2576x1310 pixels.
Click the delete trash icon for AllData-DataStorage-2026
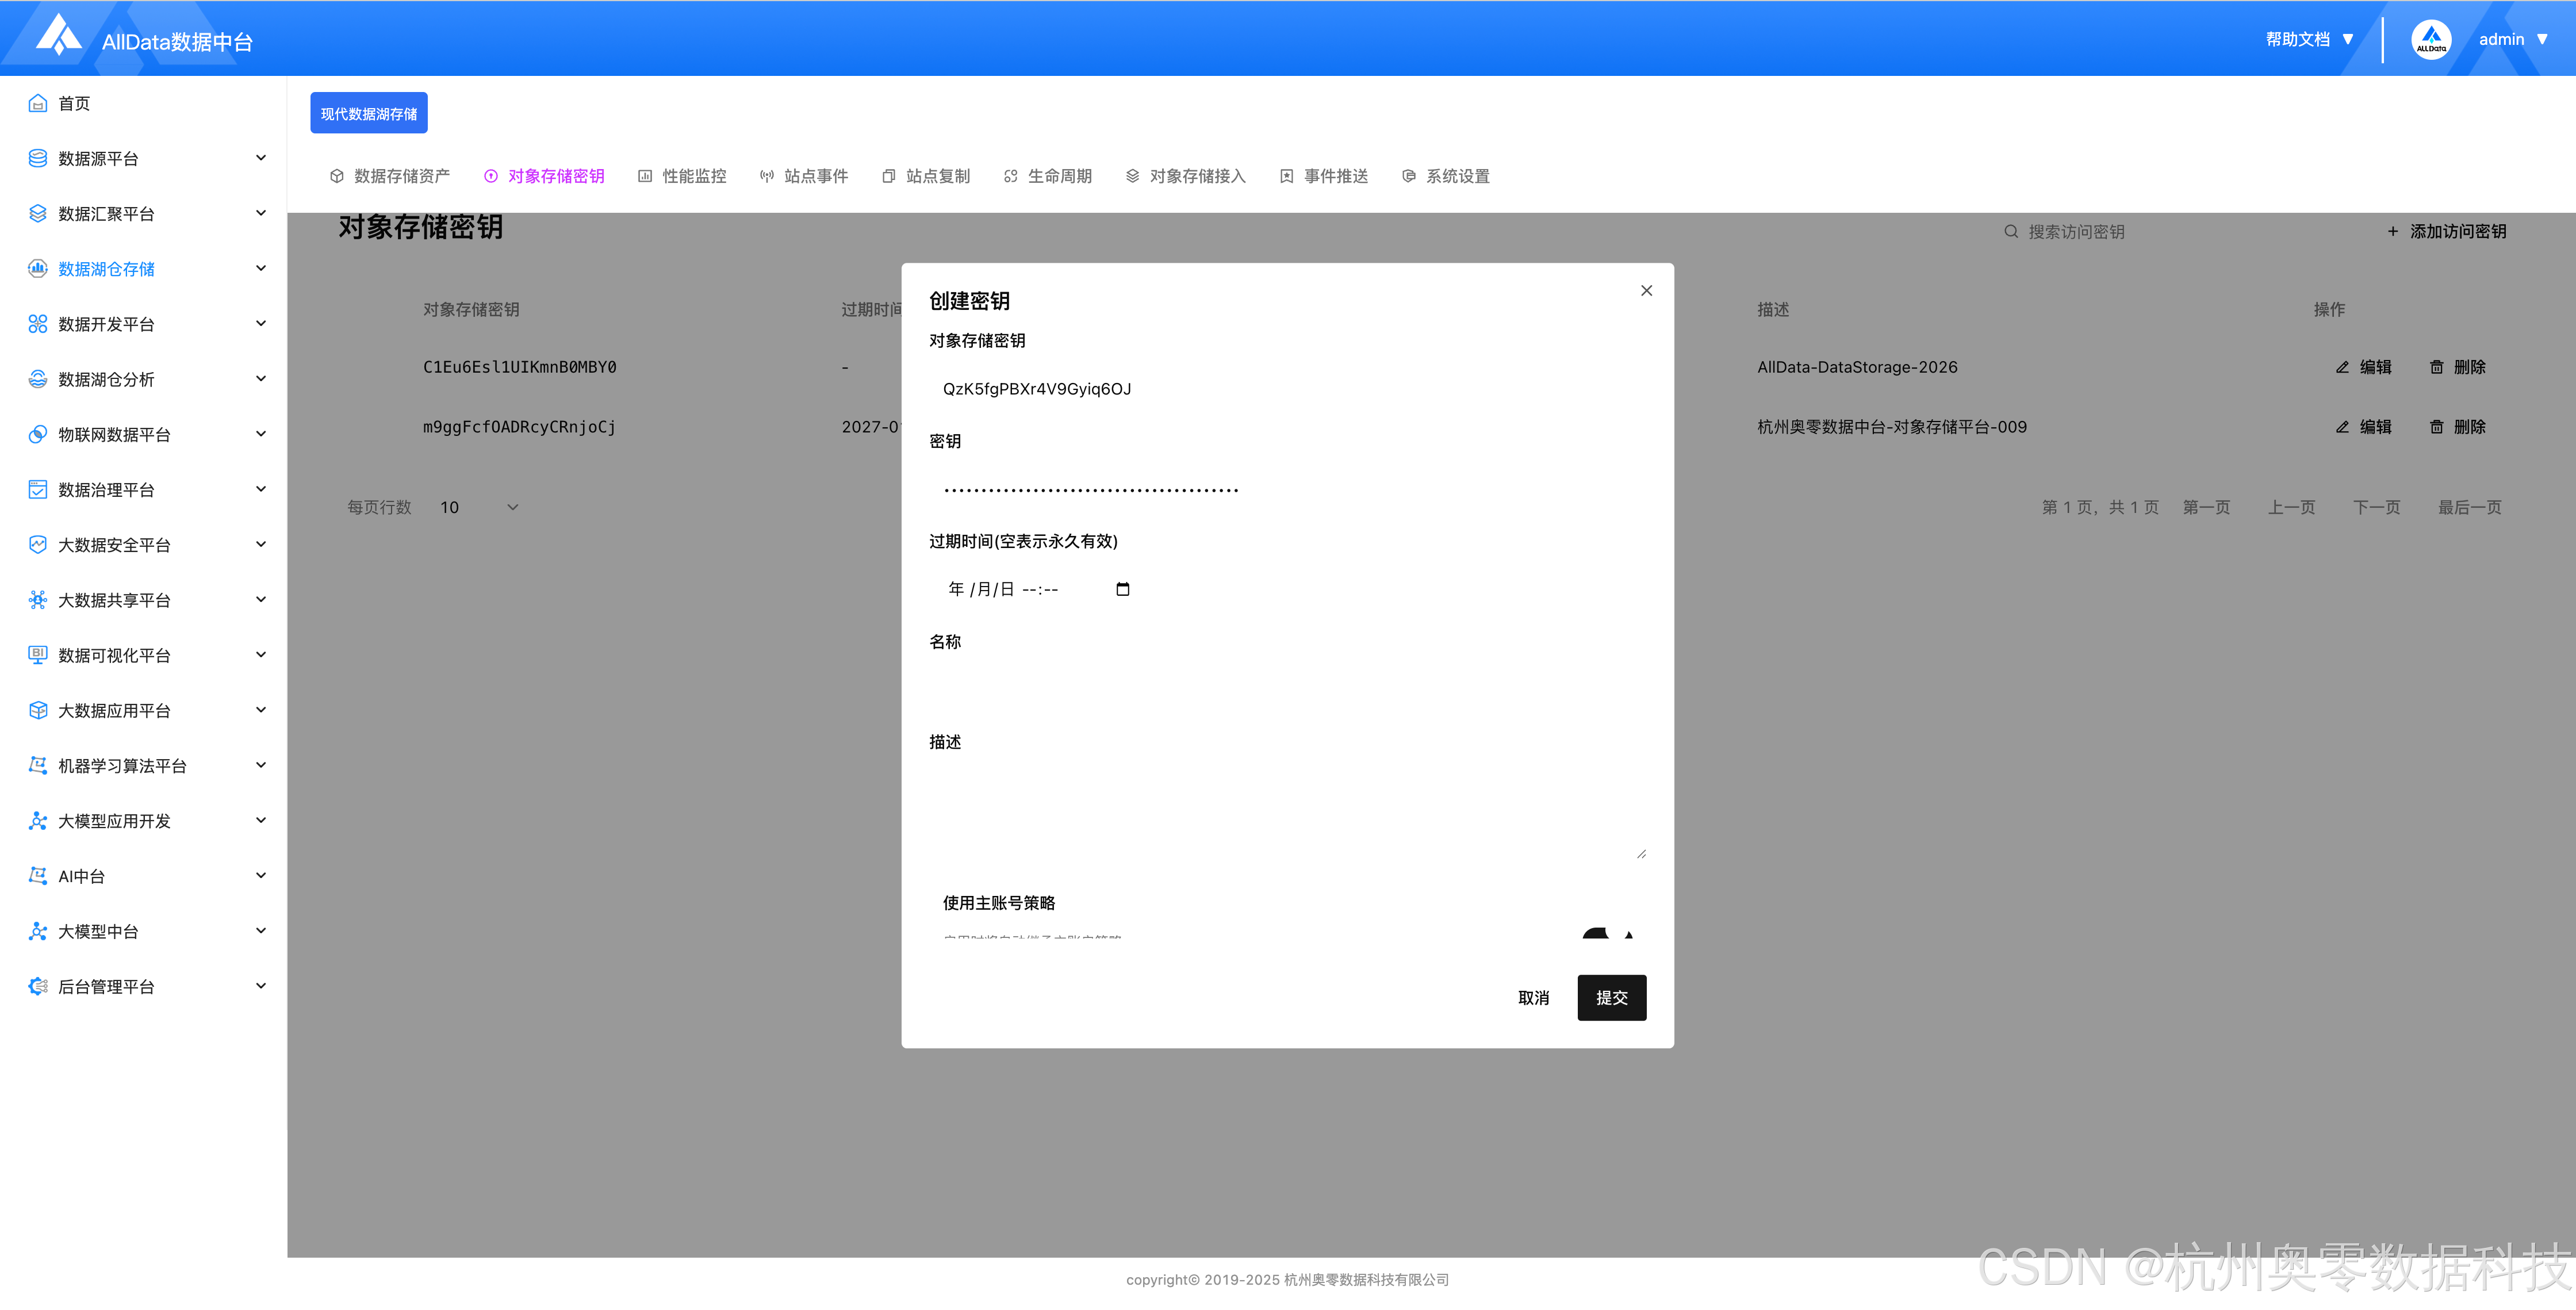(x=2436, y=367)
